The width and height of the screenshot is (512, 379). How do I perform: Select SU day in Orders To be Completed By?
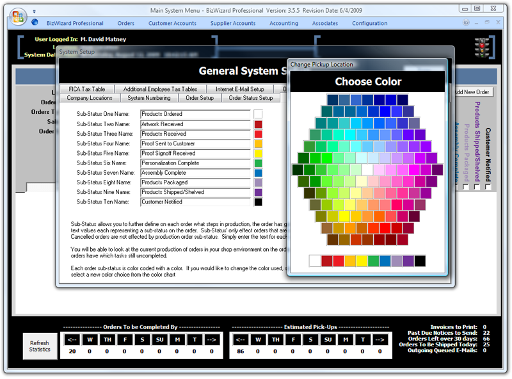[159, 340]
